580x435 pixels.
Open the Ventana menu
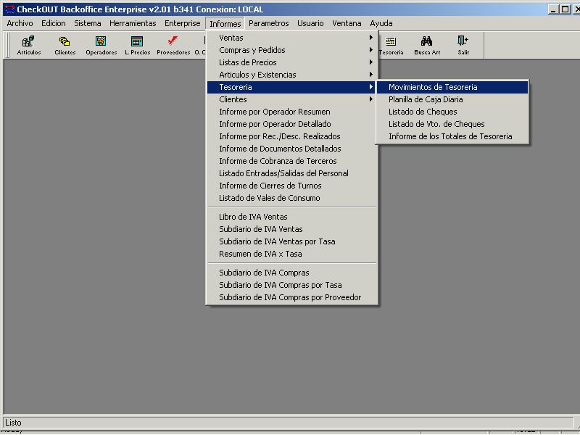click(x=347, y=23)
